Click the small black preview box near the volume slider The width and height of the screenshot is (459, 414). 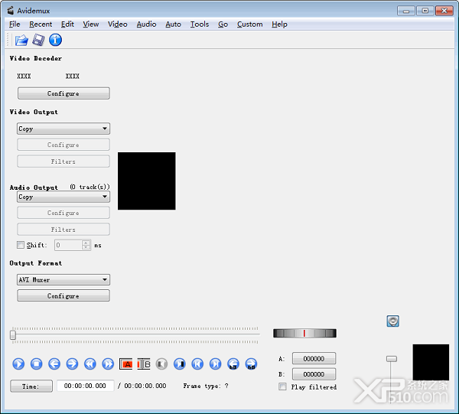tap(431, 362)
